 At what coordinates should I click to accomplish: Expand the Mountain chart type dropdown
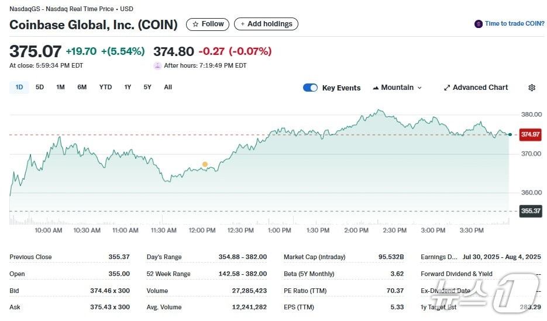419,88
